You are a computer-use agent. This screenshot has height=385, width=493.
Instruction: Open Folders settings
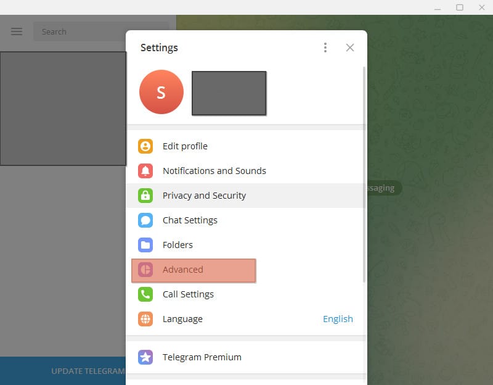point(245,245)
